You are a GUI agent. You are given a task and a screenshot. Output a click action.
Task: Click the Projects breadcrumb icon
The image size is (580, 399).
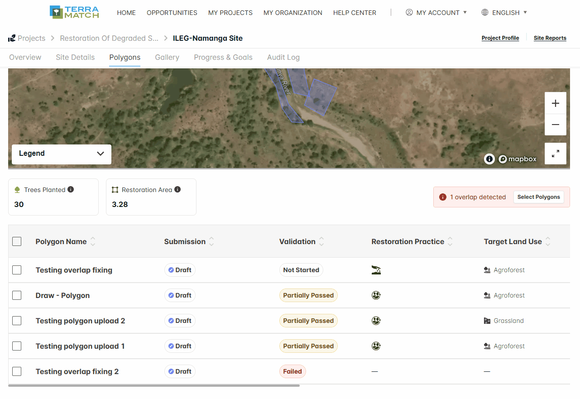pos(12,38)
